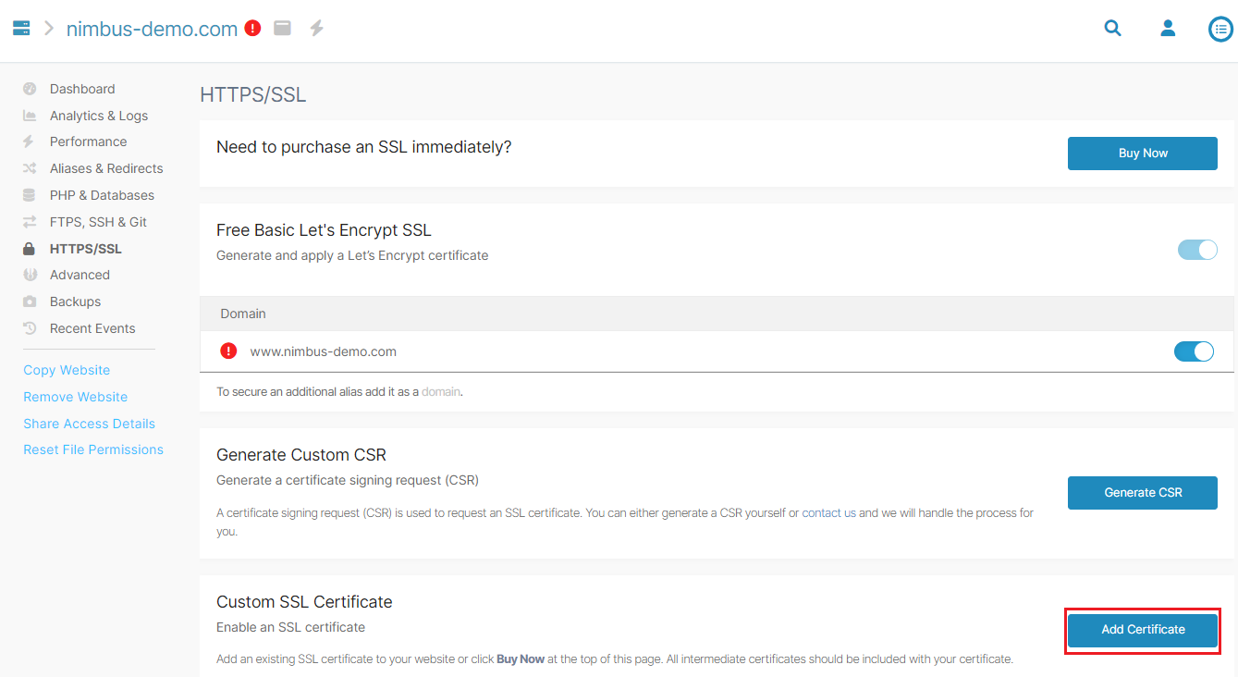Click the 'Free Basic Let's Encrypt SSL' heading
This screenshot has height=677, width=1238.
[x=324, y=230]
